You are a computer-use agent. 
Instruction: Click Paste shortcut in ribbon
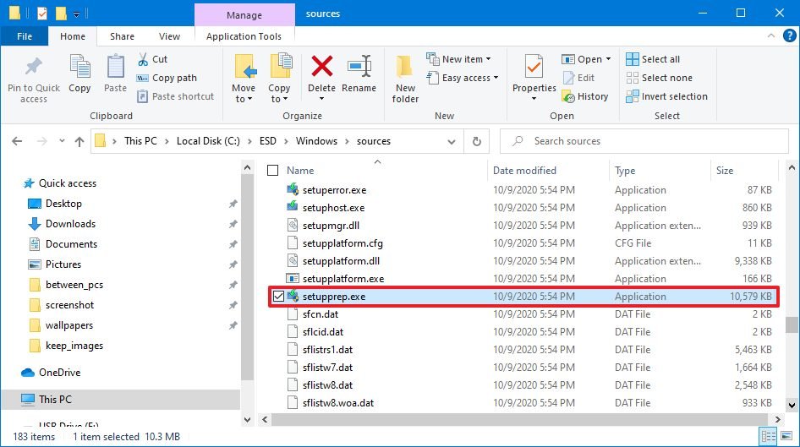(176, 96)
